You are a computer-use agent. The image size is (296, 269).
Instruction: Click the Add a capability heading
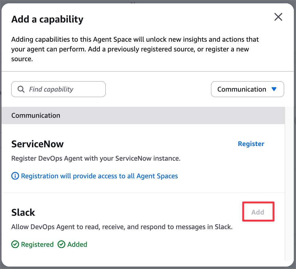[47, 19]
